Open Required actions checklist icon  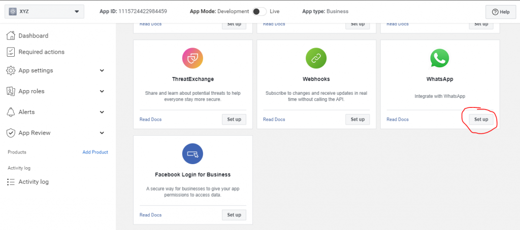pos(11,52)
